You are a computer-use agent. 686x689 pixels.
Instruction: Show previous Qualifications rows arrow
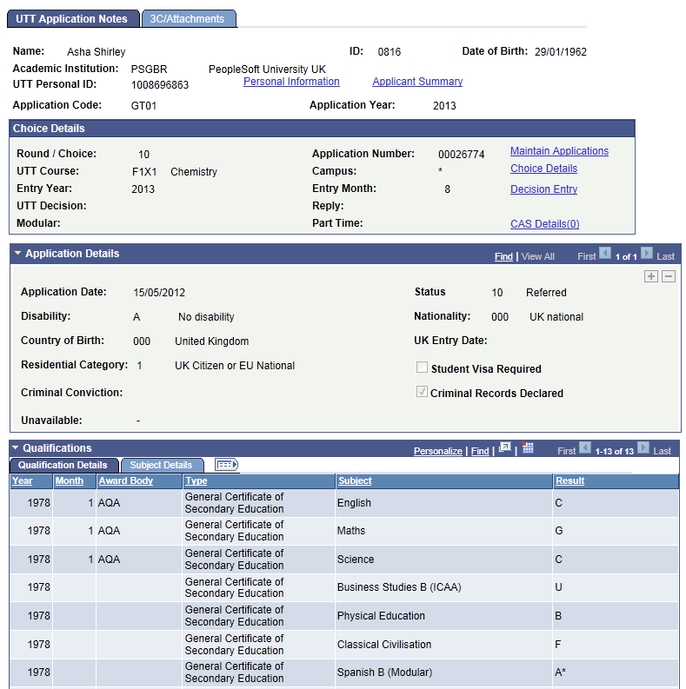(585, 447)
